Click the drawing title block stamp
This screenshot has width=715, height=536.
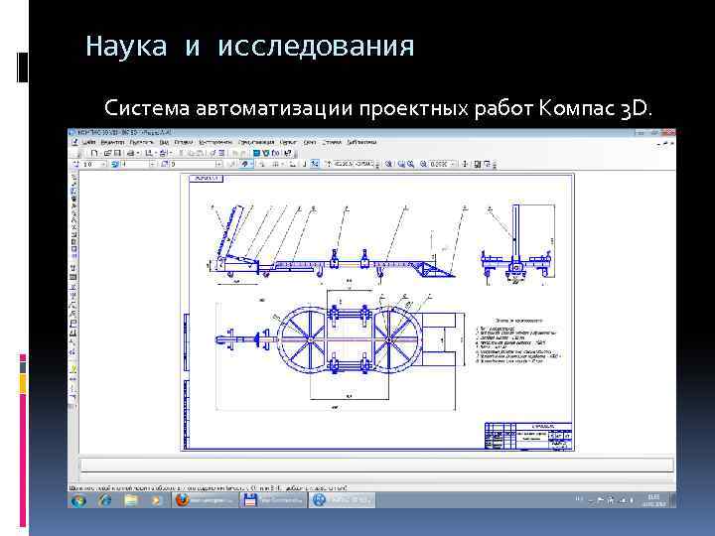point(528,436)
